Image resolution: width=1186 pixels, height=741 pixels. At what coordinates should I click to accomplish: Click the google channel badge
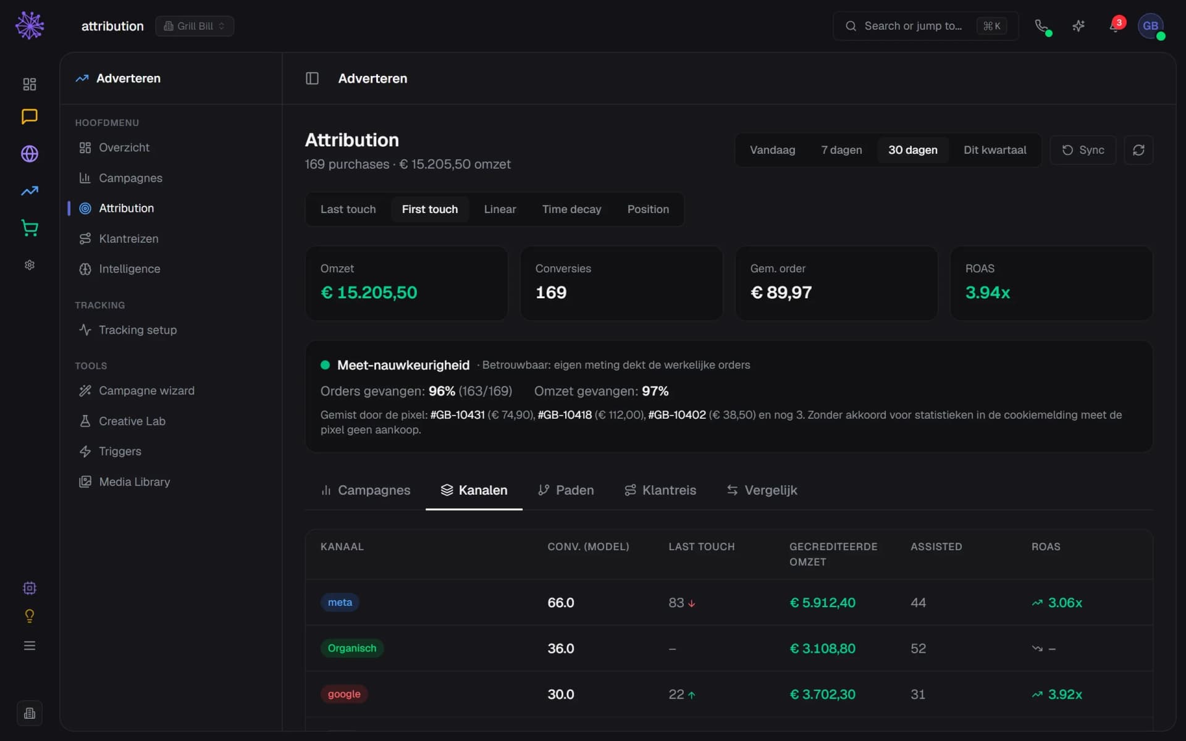pos(344,694)
